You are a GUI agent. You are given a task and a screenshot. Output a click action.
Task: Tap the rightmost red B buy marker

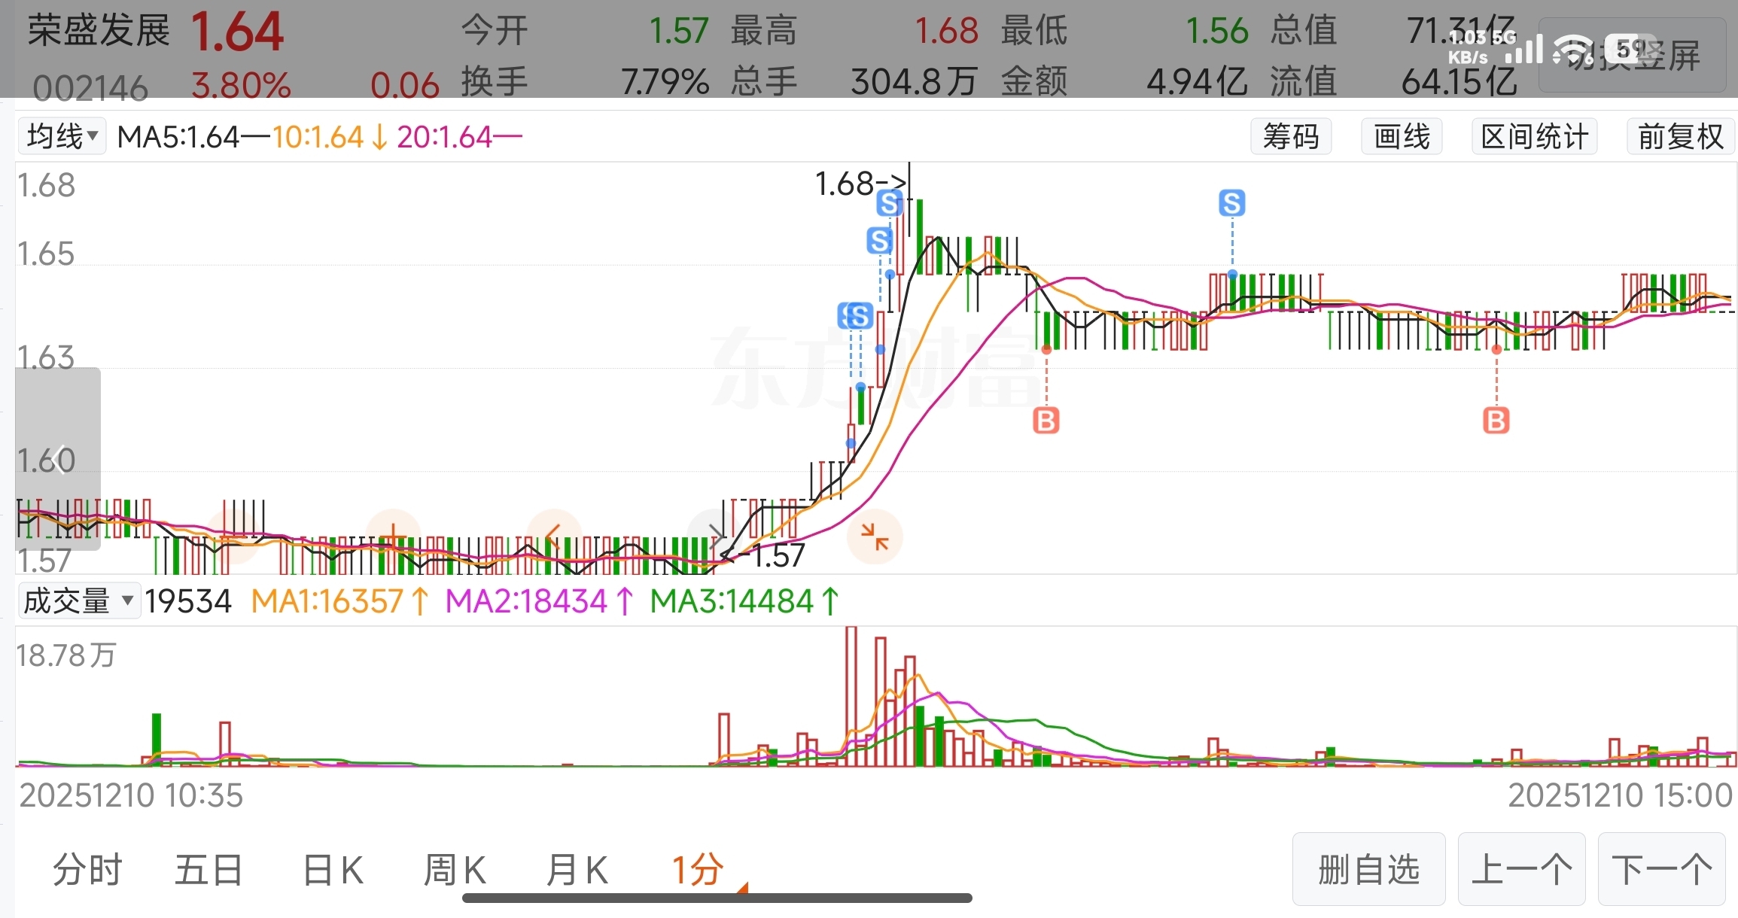point(1496,421)
